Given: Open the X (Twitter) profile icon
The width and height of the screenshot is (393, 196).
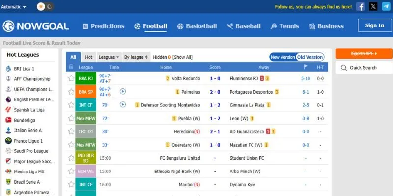Looking at the screenshot, I should click(x=373, y=7).
